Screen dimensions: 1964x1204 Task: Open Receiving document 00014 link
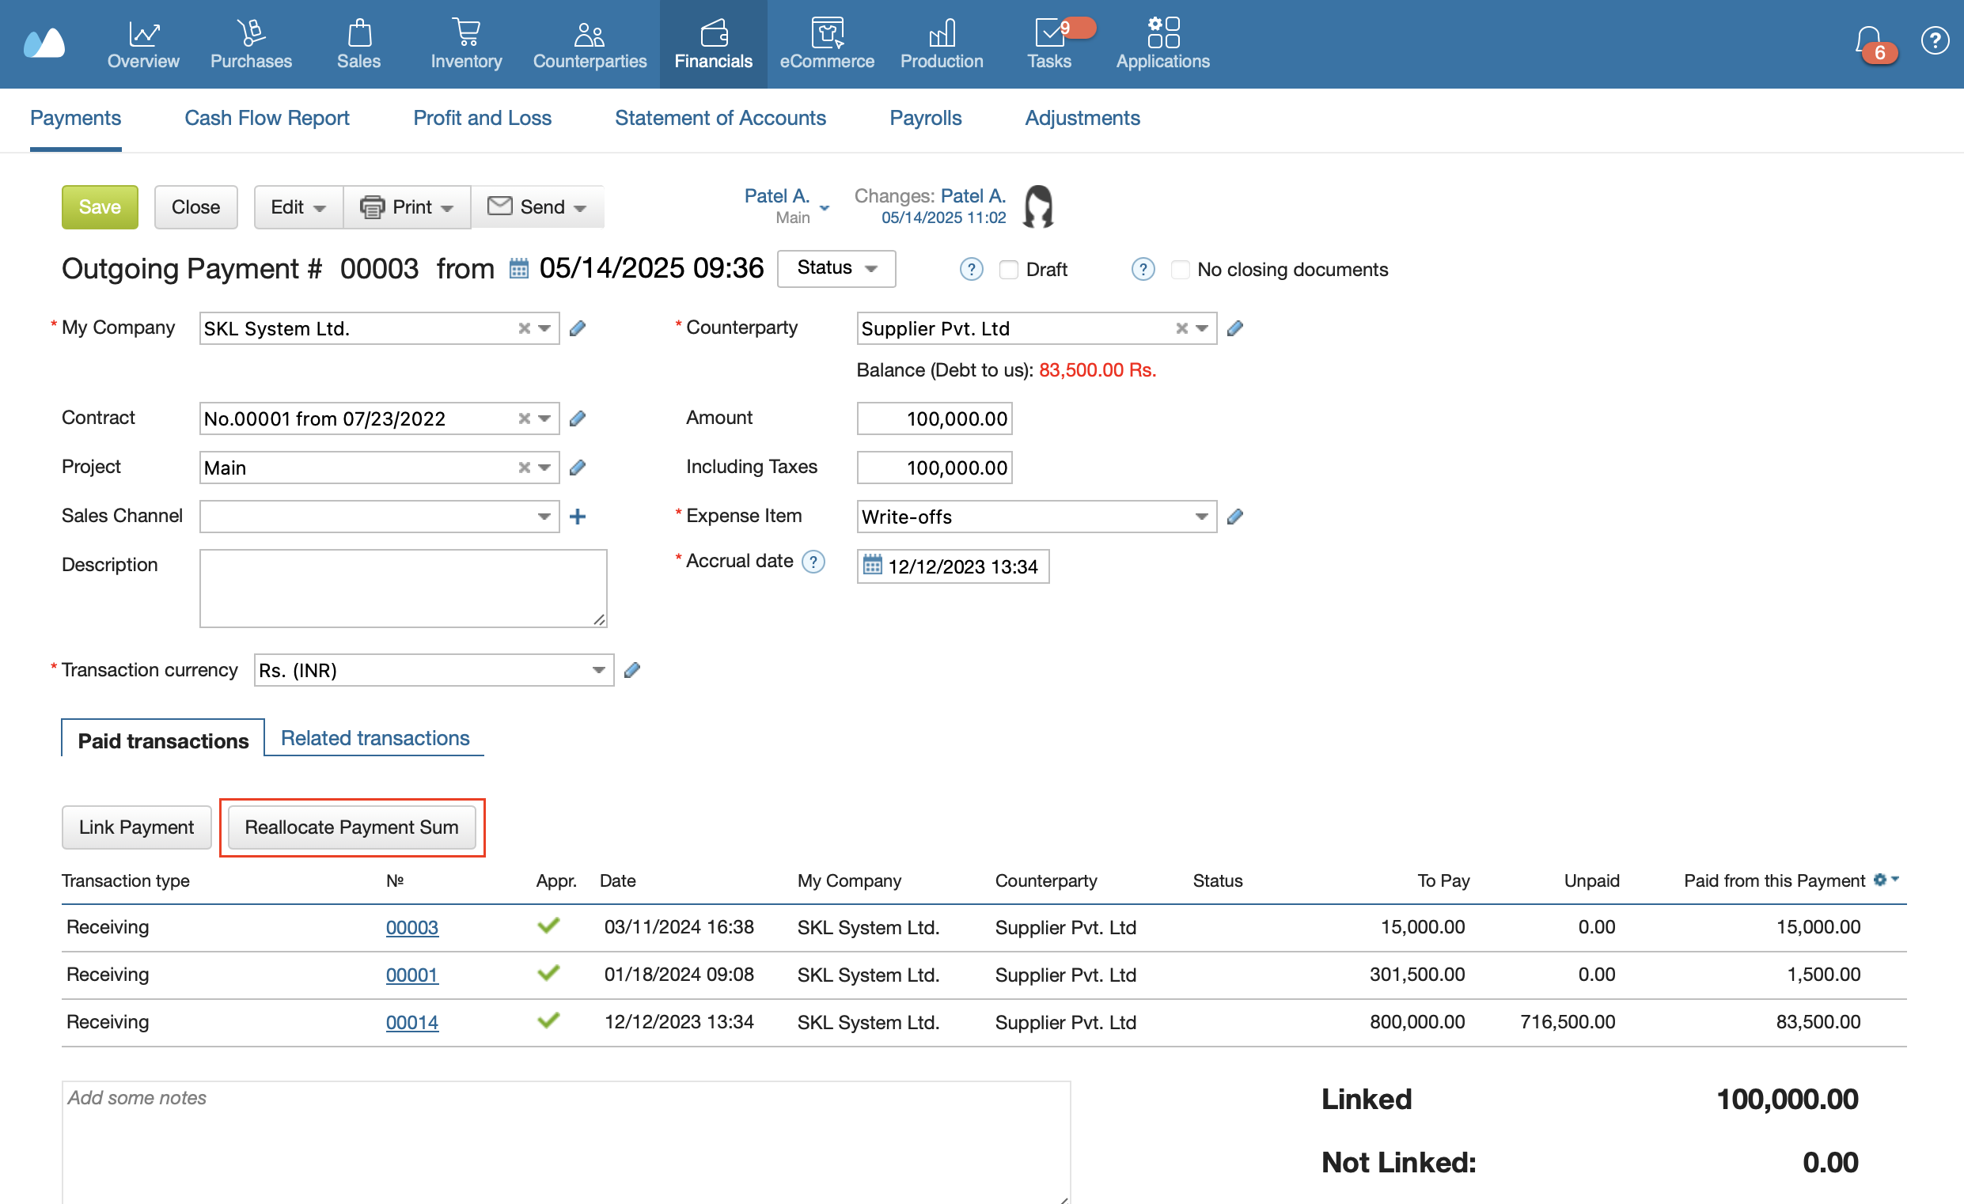[x=412, y=1022]
